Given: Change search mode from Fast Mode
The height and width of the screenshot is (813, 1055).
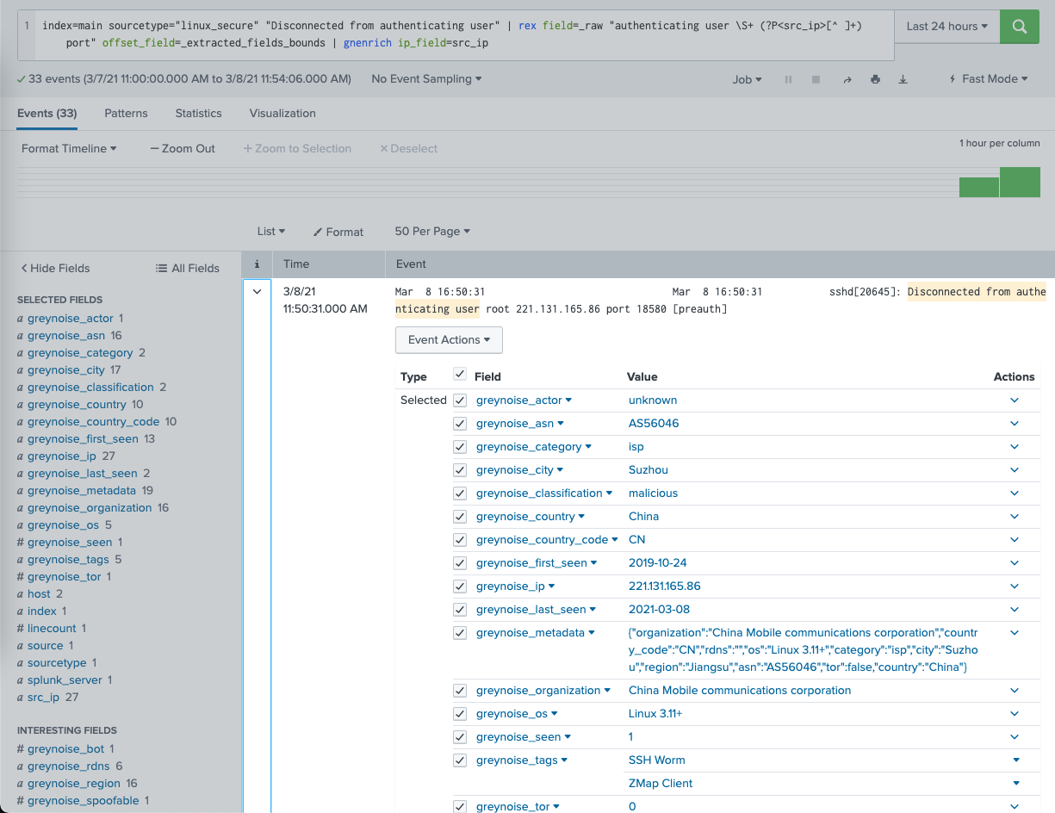Looking at the screenshot, I should 988,78.
